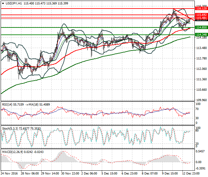Click the 24 Nov 2016 date label
This screenshot has width=208, height=177.
pyautogui.click(x=9, y=174)
